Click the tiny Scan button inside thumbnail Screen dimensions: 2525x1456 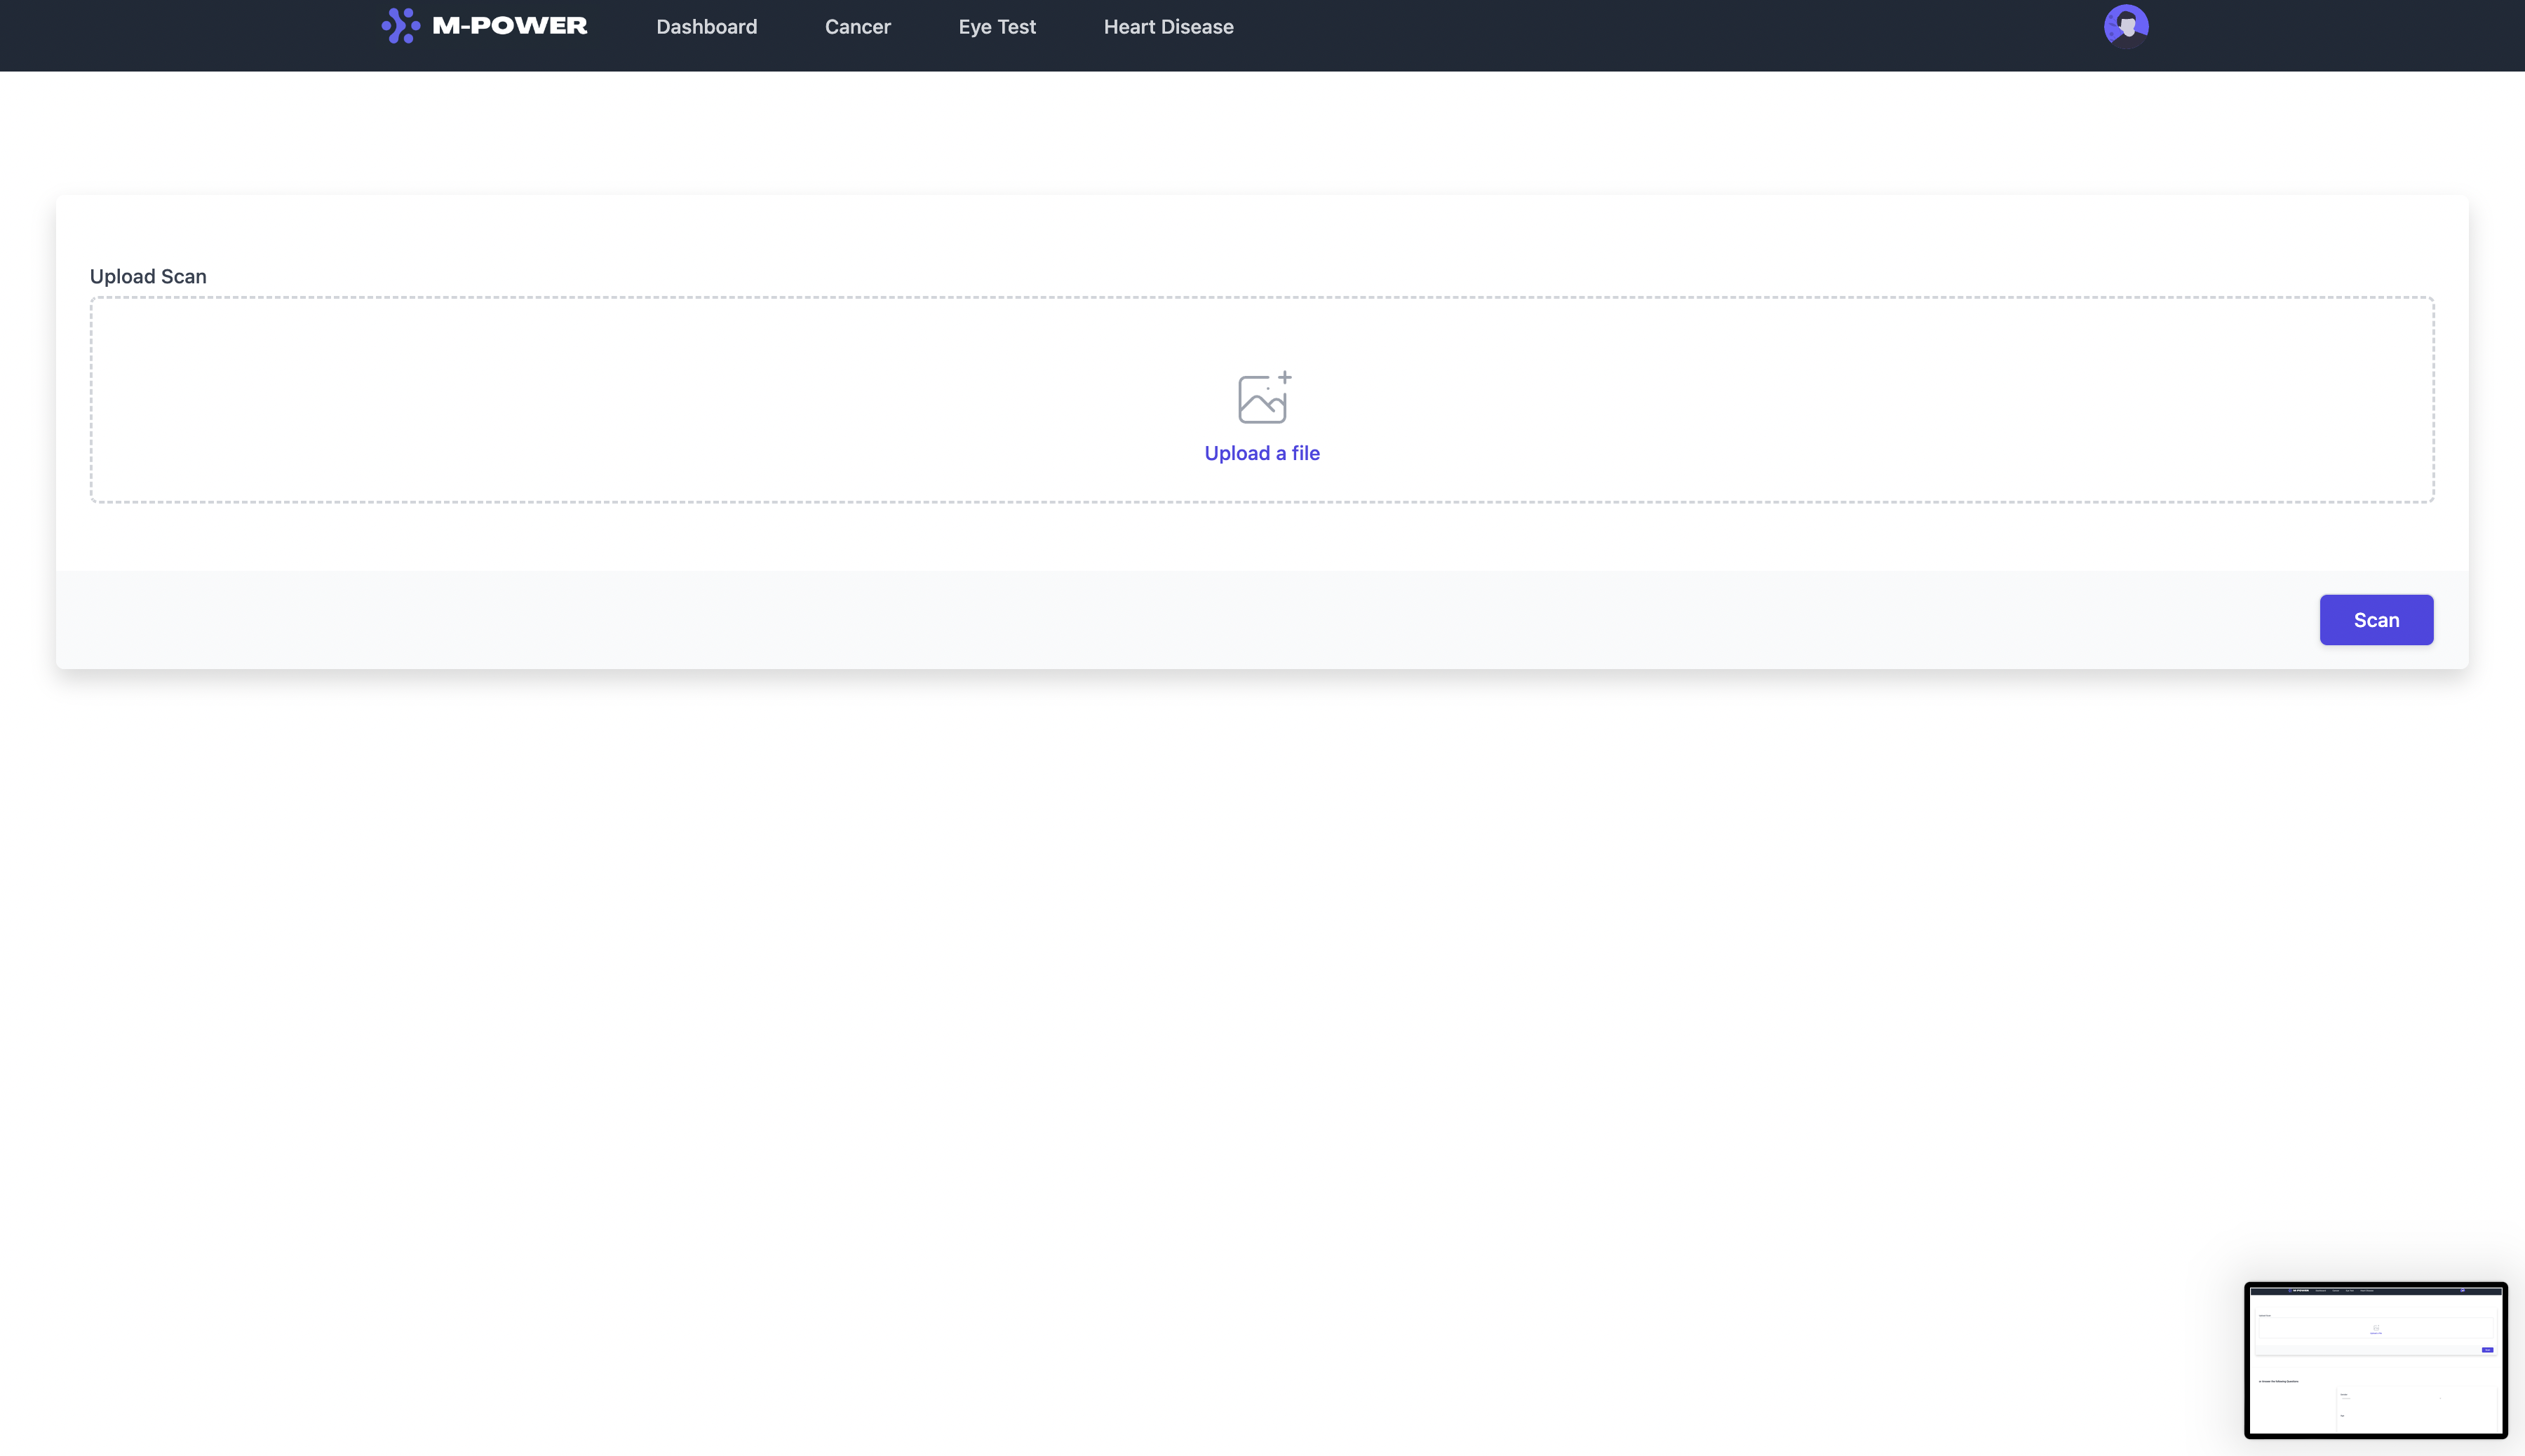(x=2487, y=1350)
